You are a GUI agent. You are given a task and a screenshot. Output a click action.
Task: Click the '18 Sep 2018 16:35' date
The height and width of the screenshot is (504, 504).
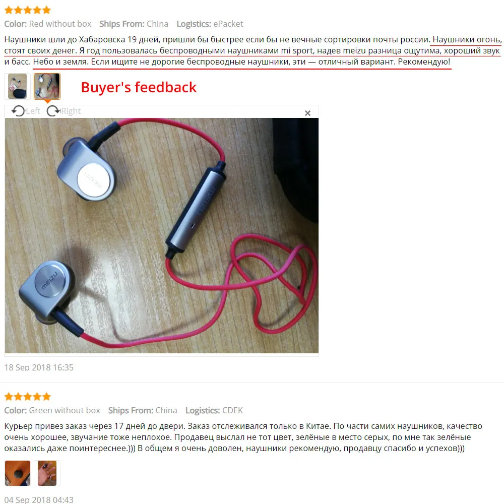[39, 367]
